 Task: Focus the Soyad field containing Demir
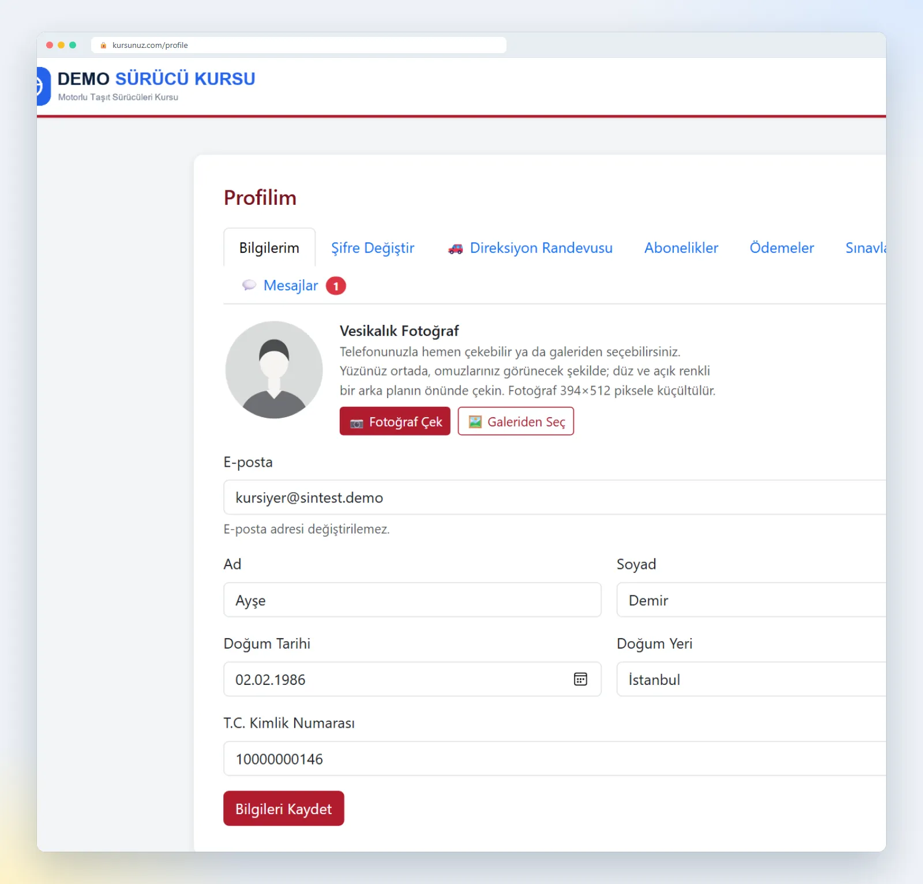click(751, 600)
